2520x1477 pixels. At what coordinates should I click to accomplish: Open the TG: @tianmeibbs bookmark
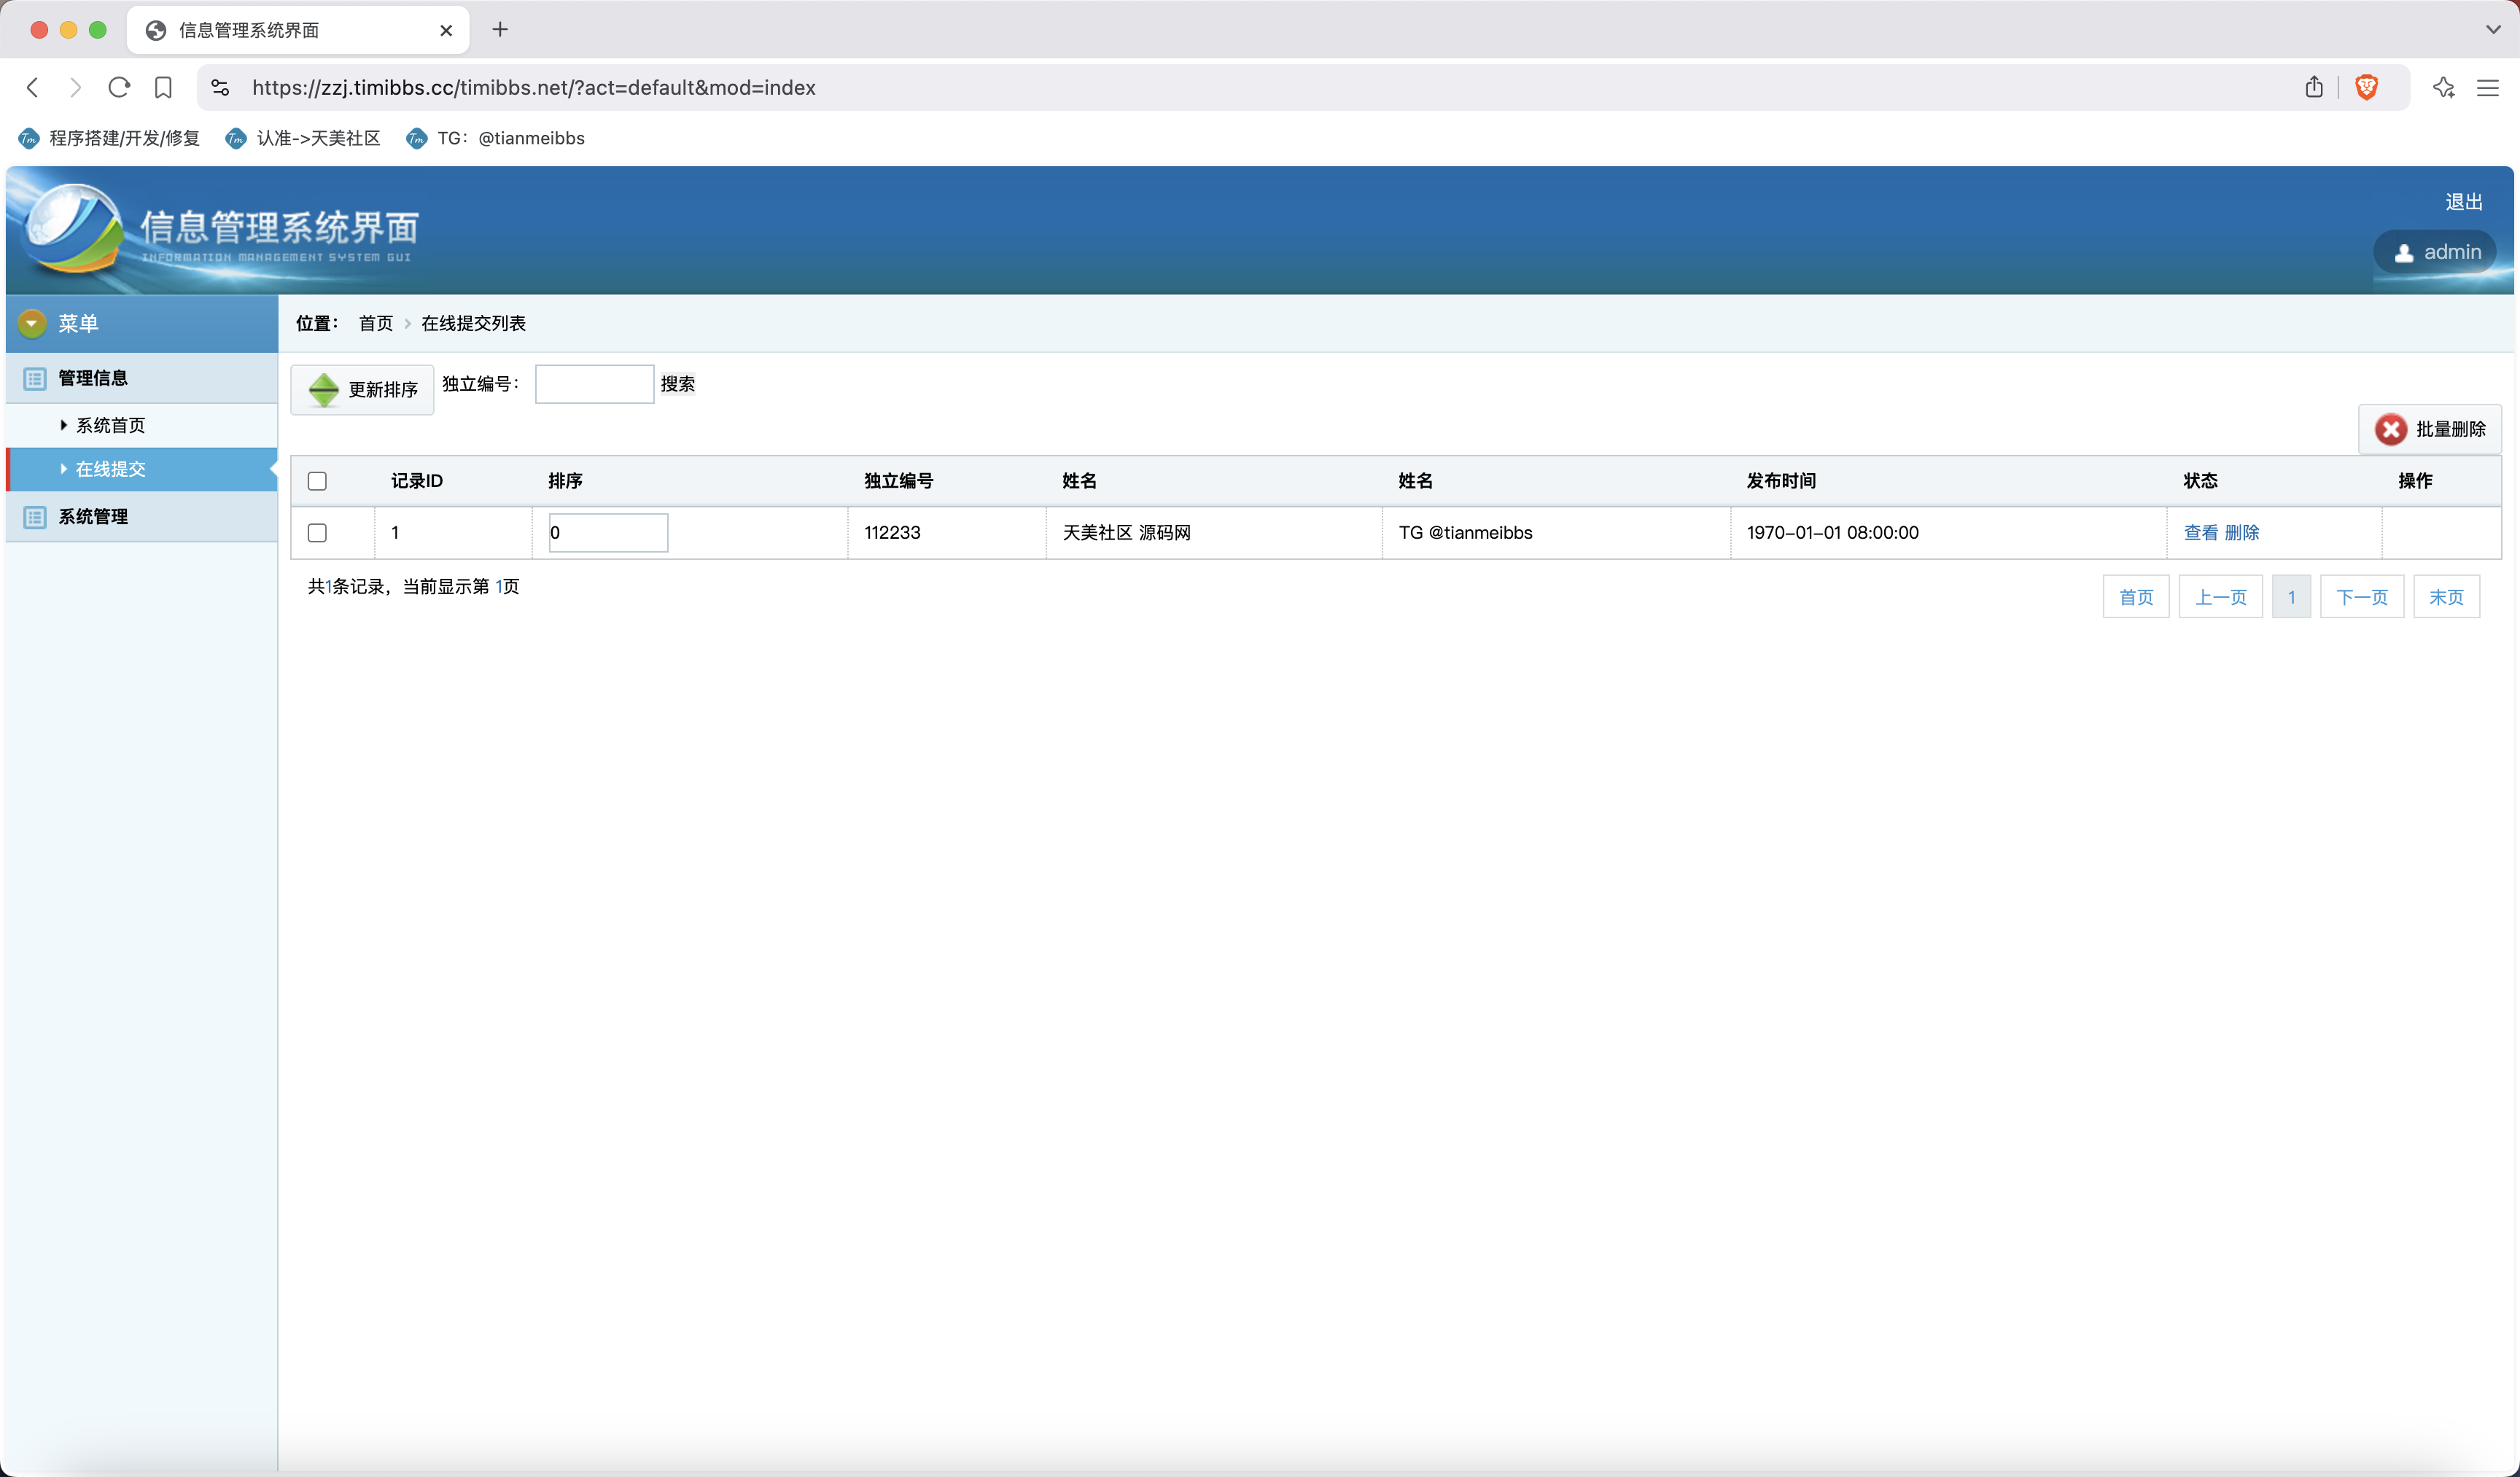point(496,138)
